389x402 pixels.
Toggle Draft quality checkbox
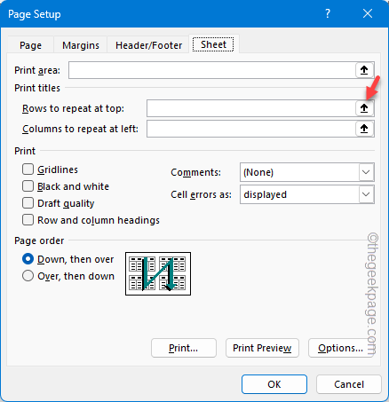(28, 203)
